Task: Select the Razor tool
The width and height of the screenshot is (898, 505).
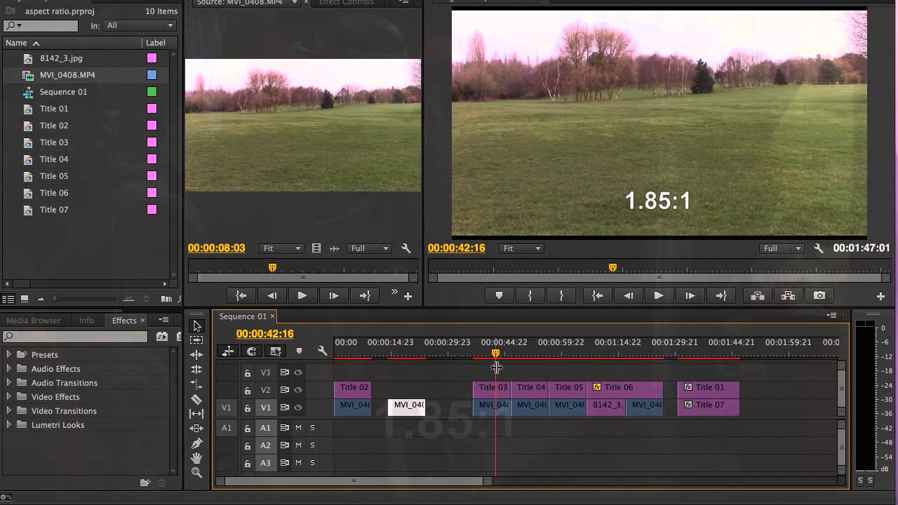Action: pyautogui.click(x=196, y=399)
